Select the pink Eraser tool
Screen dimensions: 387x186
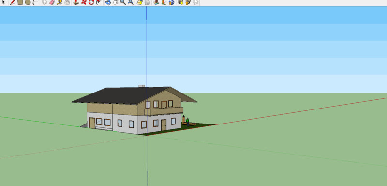point(52,2)
